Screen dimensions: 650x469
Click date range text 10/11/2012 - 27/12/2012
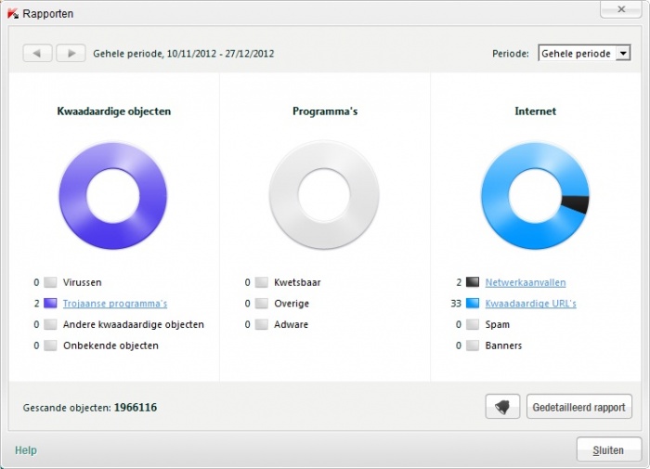220,54
